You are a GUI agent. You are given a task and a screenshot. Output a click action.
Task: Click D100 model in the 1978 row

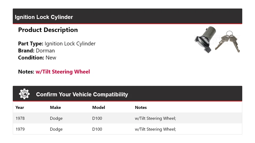97,118
